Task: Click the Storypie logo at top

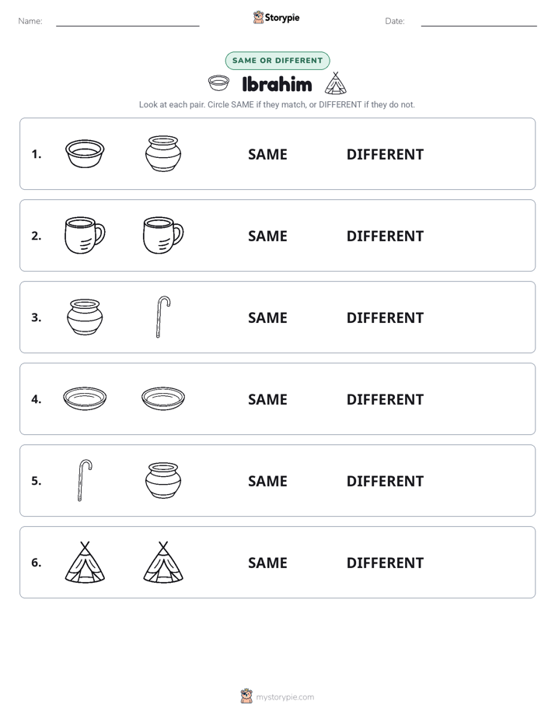Action: coord(276,17)
